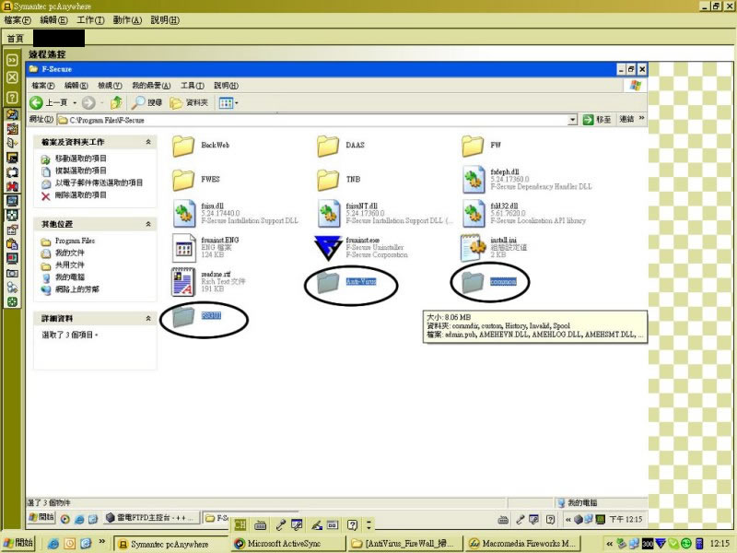
Task: Open 我的電腦 under 其他位置
Action: (70, 277)
